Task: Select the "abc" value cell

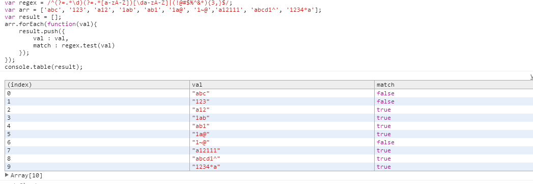Action: (x=282, y=93)
